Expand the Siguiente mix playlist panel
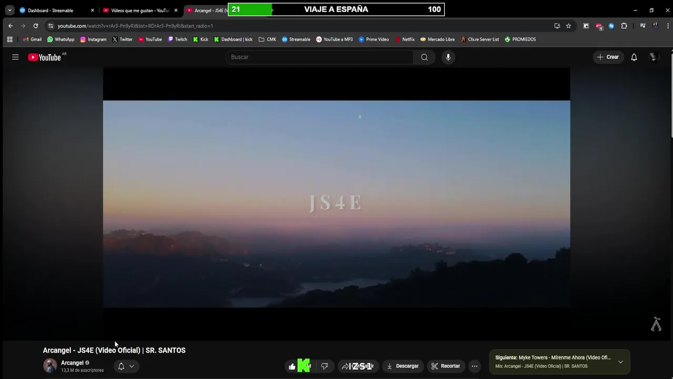The image size is (673, 379). pyautogui.click(x=620, y=362)
